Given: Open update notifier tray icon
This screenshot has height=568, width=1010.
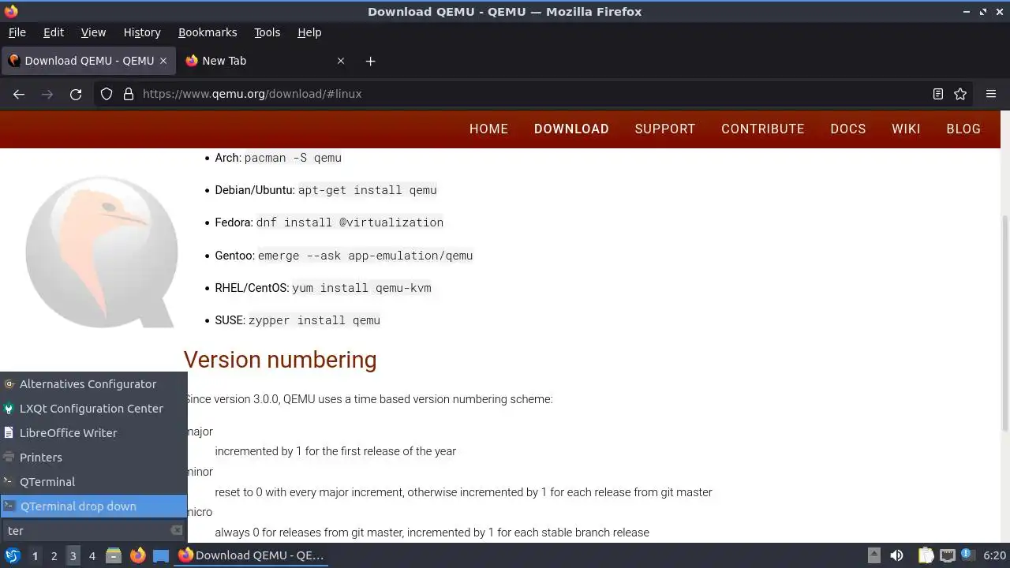Looking at the screenshot, I should (966, 555).
